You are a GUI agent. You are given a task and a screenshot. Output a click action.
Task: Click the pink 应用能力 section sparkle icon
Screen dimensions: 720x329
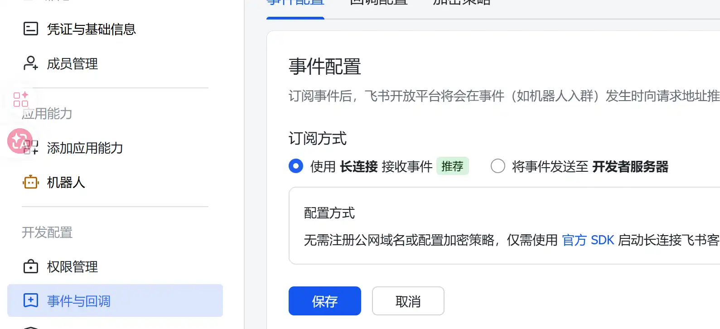(20, 100)
